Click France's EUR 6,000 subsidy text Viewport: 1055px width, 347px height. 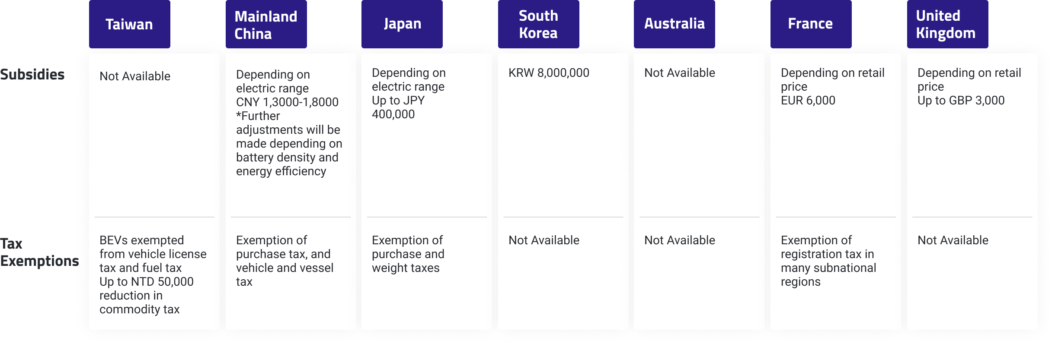[808, 101]
